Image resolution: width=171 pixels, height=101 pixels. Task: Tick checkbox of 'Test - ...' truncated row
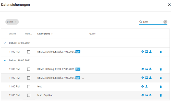[x=29, y=78]
